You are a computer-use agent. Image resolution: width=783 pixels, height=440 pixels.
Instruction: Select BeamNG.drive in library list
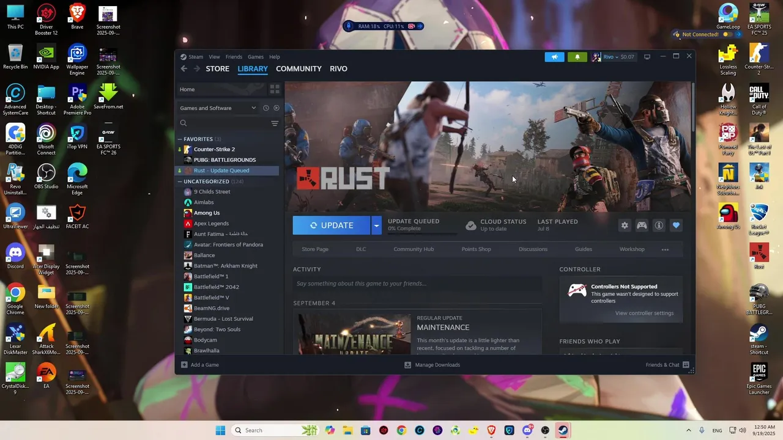212,309
